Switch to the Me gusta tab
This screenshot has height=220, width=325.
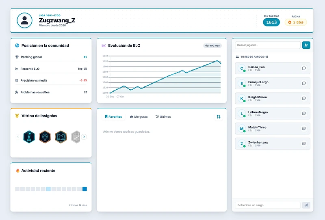click(x=139, y=116)
